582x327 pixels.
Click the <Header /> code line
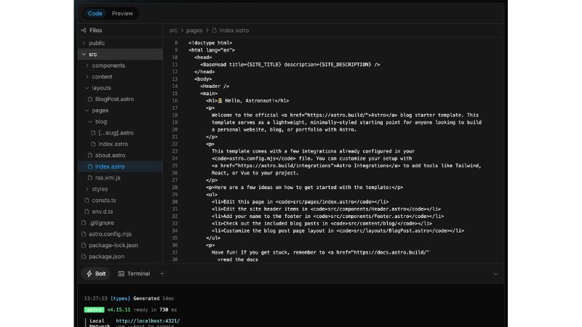[x=215, y=86]
